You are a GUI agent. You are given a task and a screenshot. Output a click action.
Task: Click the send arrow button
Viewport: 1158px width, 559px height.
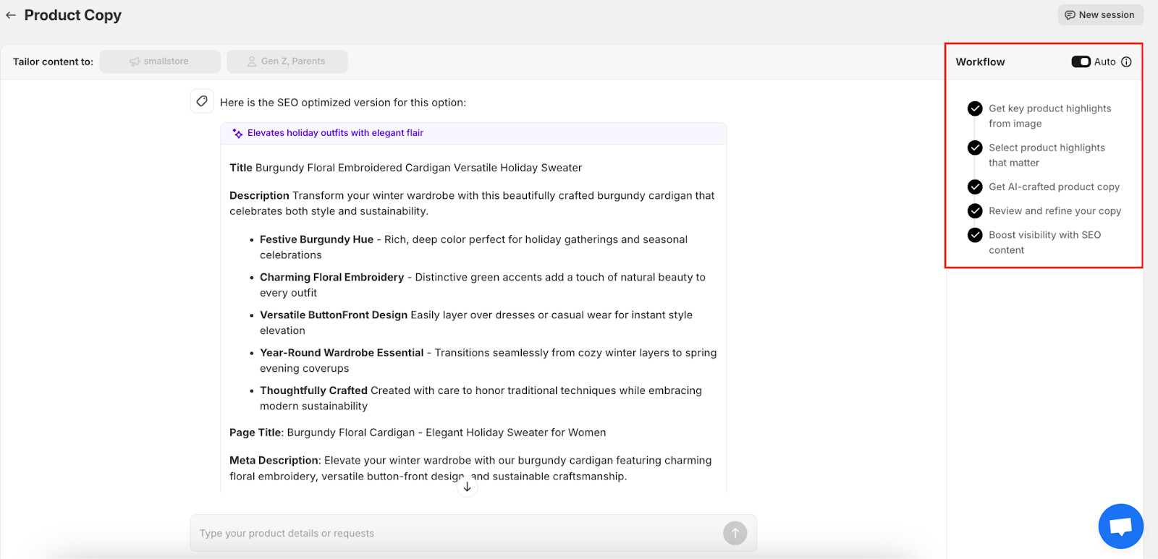tap(735, 533)
